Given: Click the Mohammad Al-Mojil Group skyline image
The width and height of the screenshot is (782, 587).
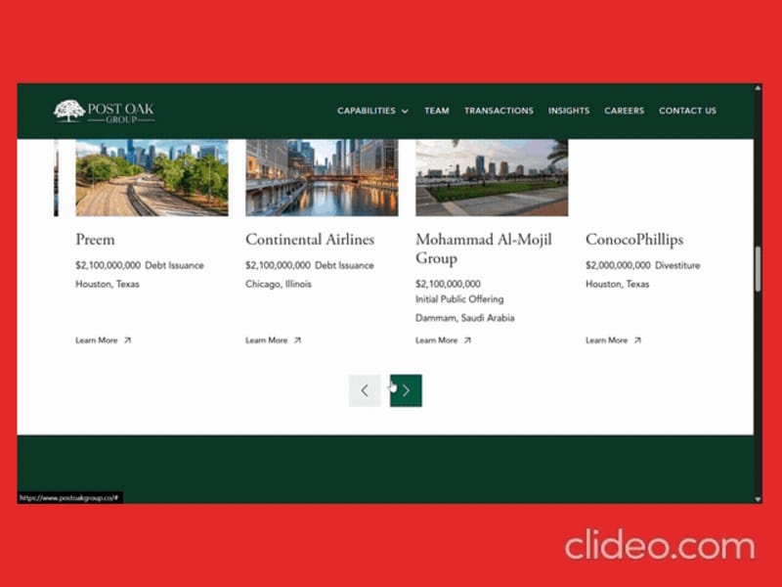Looking at the screenshot, I should [492, 178].
